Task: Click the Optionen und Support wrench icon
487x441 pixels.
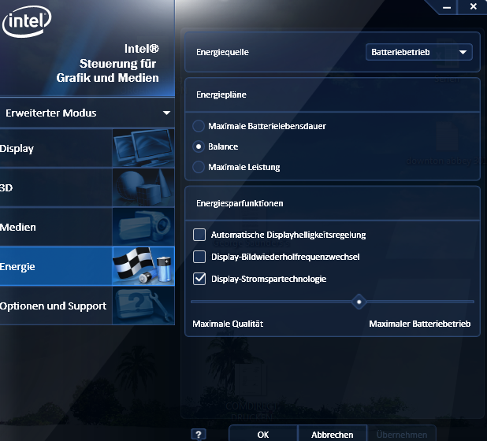Action: click(x=143, y=306)
